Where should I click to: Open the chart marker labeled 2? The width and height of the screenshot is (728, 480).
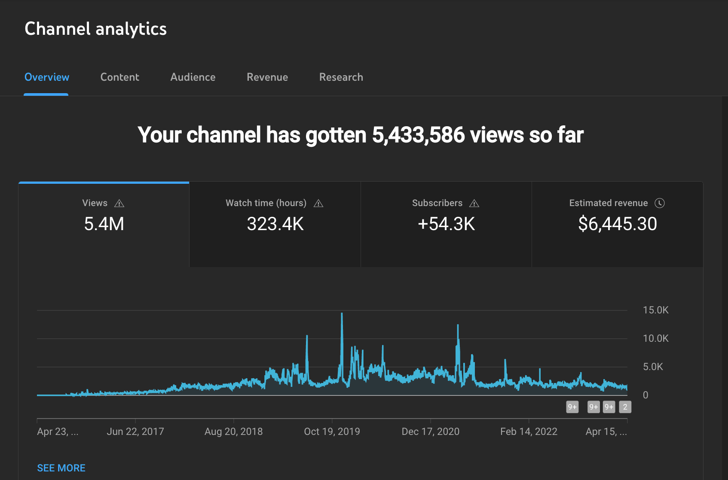625,407
